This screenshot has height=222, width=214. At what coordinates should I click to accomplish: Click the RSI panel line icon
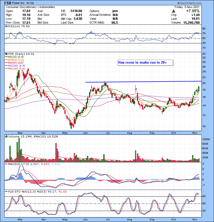[x=6, y=26]
